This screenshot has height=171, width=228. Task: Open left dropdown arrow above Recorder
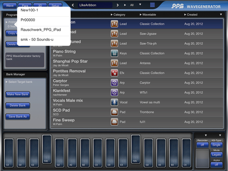tap(206, 135)
